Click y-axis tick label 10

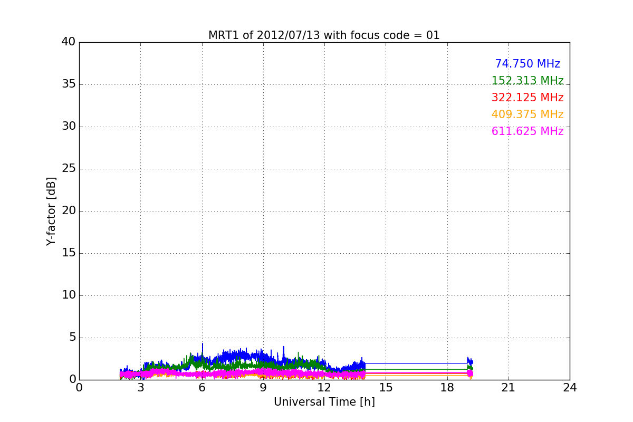[x=69, y=295]
